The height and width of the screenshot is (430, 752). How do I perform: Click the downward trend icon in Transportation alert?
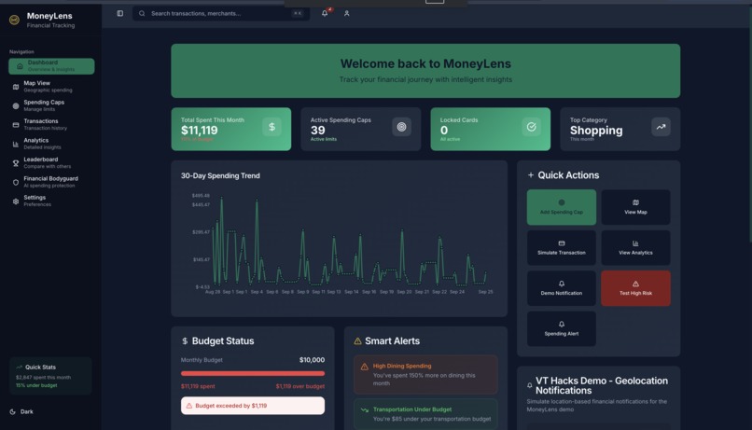point(365,409)
